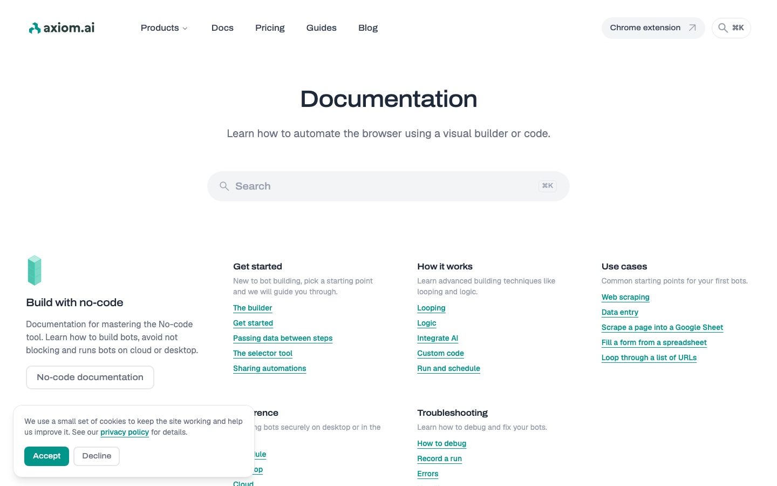Open The selector tool link
Screen dimensions: 777x486
tap(263, 353)
